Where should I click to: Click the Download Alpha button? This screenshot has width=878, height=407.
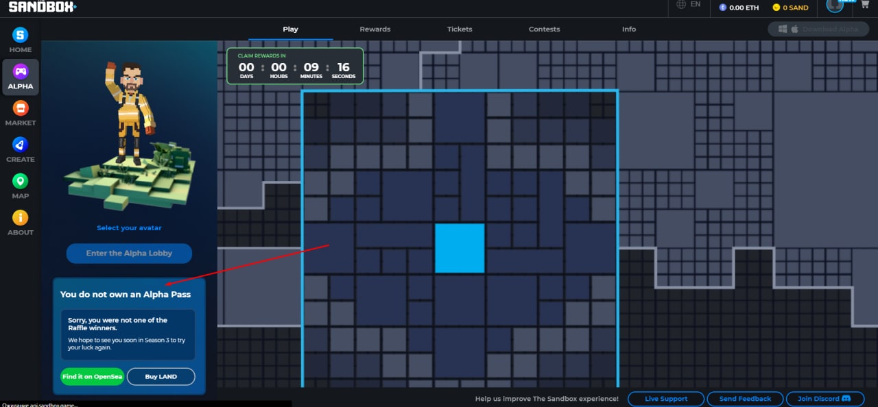[817, 29]
